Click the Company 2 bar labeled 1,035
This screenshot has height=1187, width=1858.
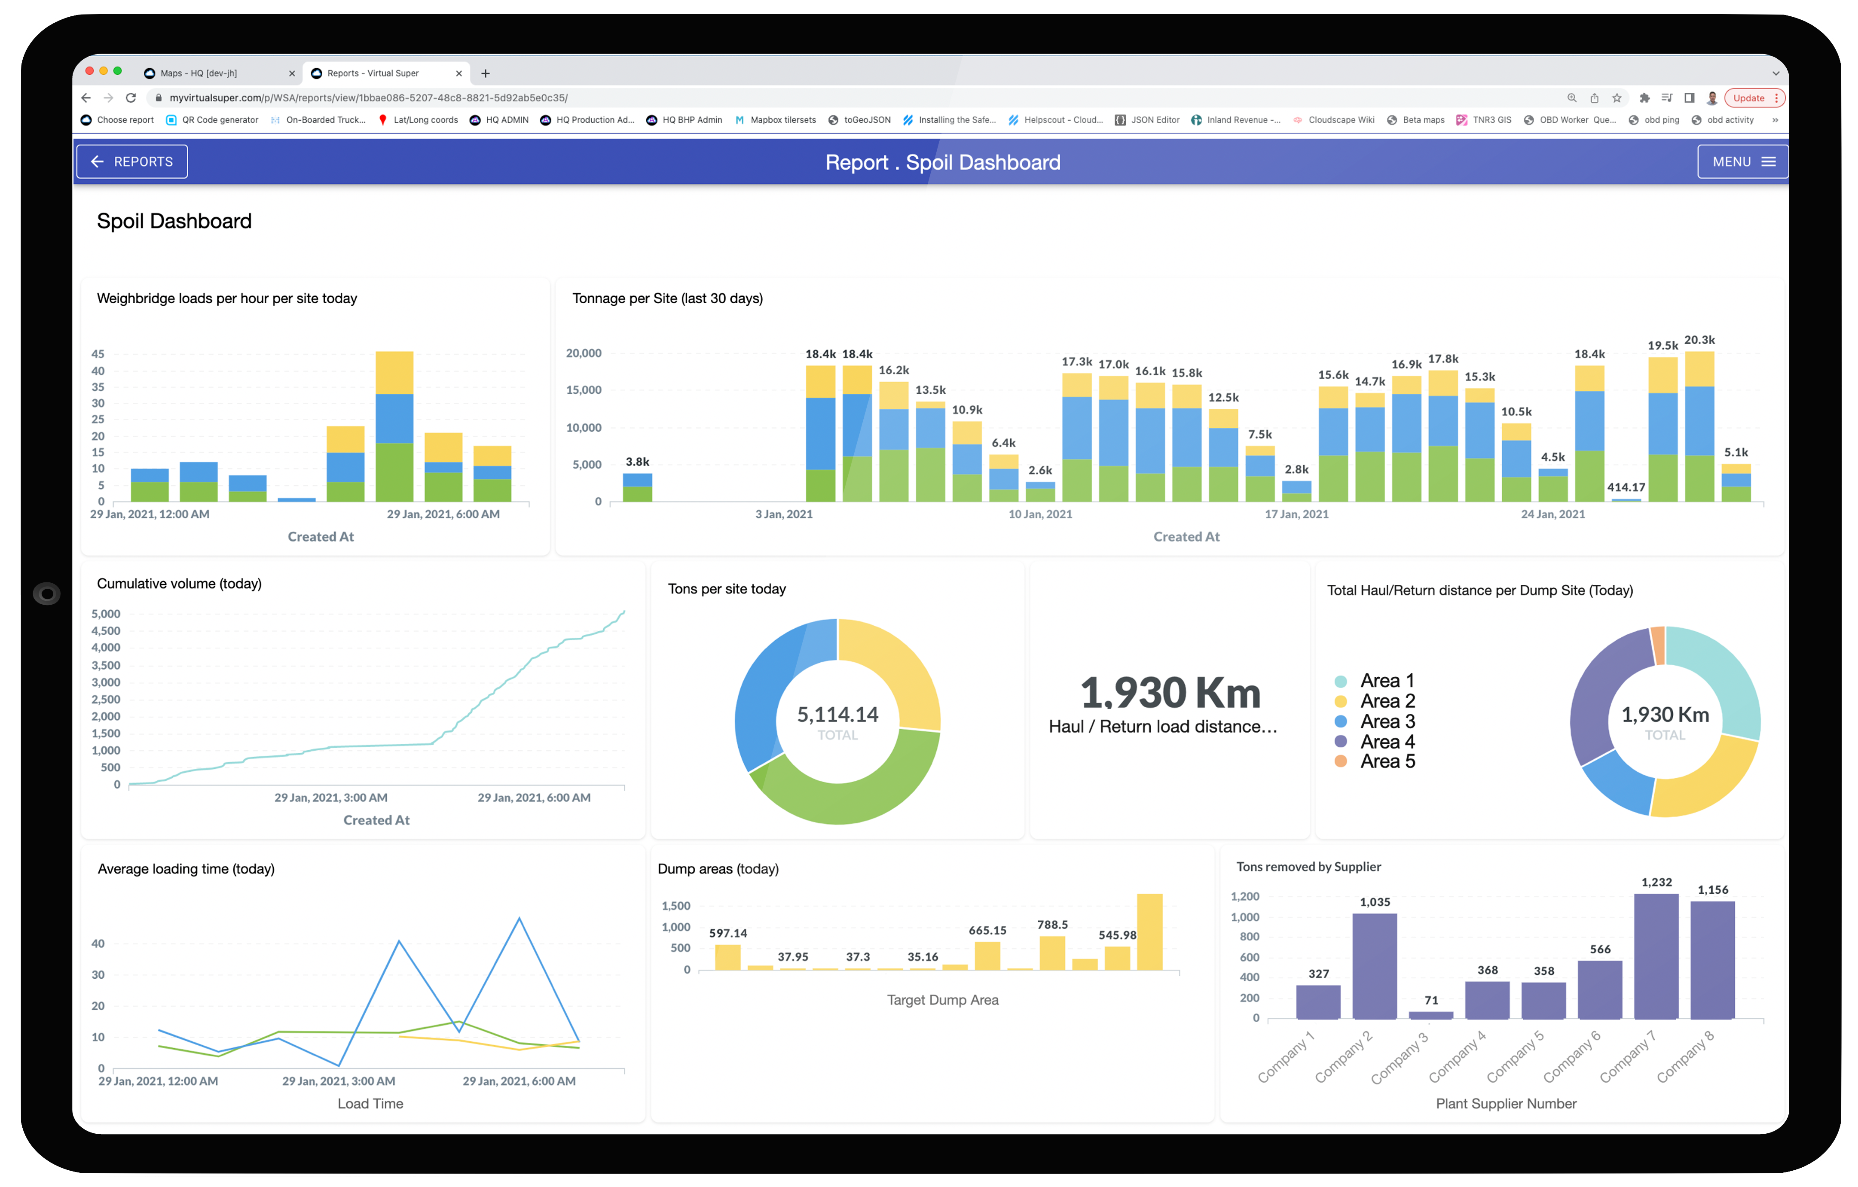1374,966
